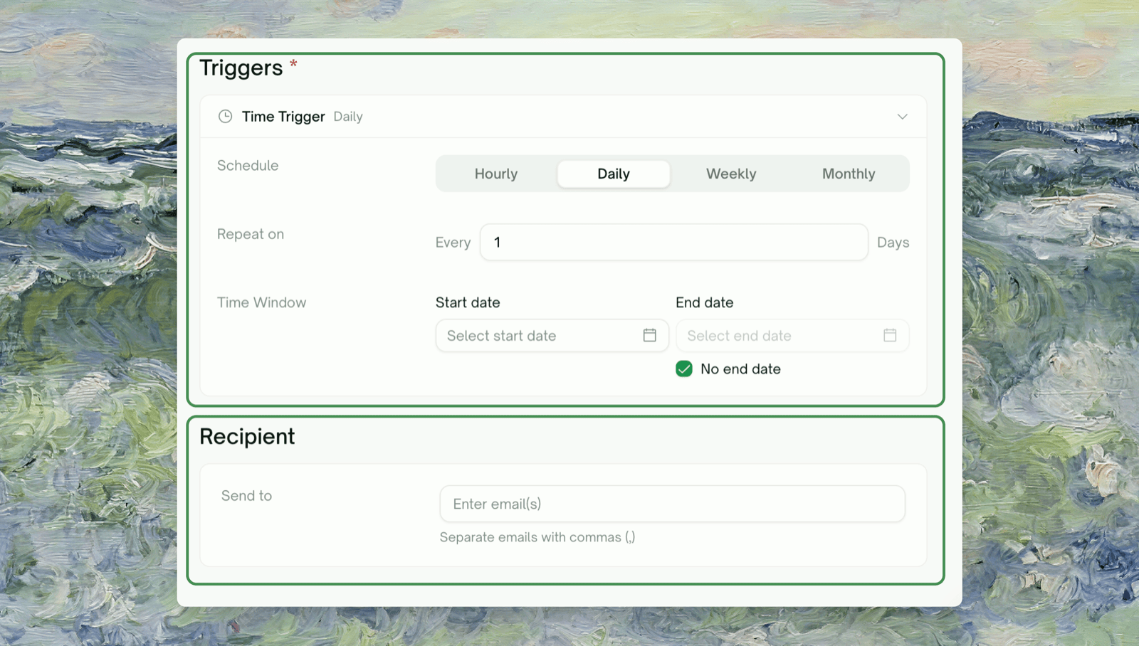
Task: Open the start date calendar icon
Action: (x=649, y=335)
